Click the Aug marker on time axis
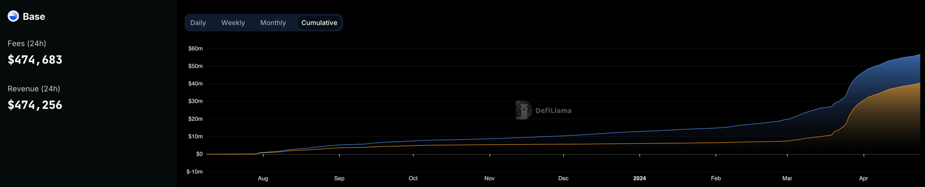The image size is (925, 187). (263, 178)
